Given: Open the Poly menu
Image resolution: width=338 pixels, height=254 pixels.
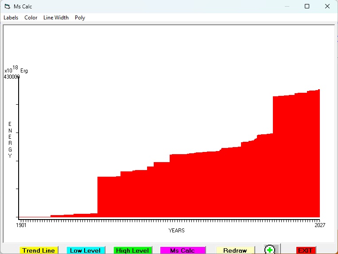Looking at the screenshot, I should click(x=80, y=18).
